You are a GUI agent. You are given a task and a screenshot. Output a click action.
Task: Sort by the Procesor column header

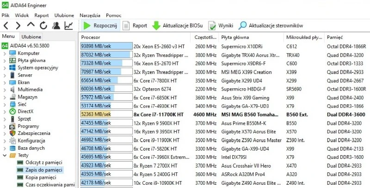(x=91, y=37)
